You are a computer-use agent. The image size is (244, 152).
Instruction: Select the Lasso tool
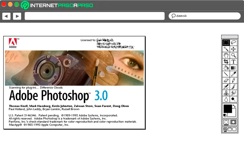233,43
